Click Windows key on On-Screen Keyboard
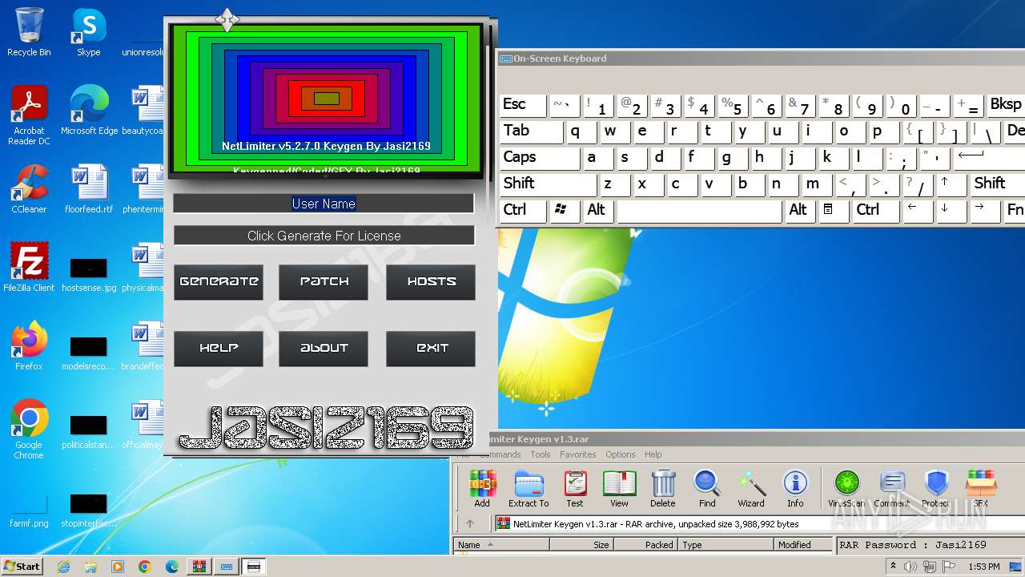This screenshot has height=577, width=1025. pyautogui.click(x=565, y=211)
